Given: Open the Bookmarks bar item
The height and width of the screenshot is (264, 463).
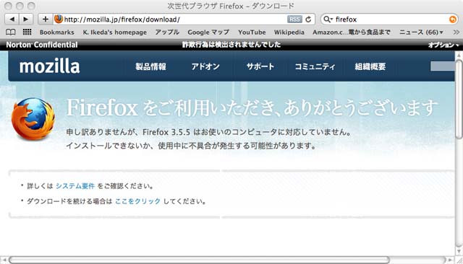Looking at the screenshot, I should click(56, 32).
